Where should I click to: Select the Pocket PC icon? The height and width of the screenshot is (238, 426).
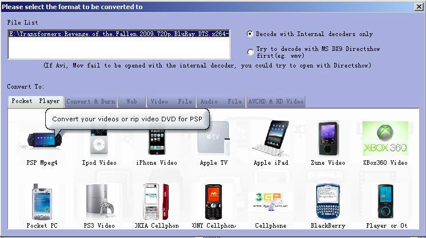tap(42, 201)
